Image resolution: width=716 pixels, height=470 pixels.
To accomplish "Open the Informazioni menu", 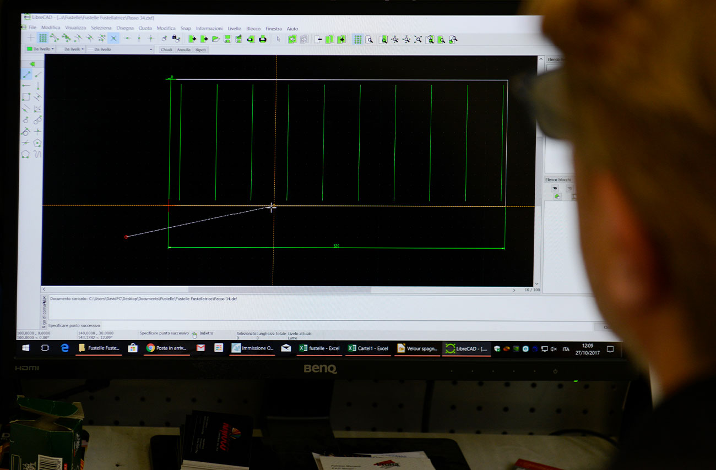I will point(209,28).
